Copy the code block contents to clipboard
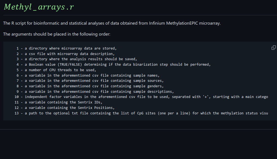Screen dimensions: 277x159 pos(273,48)
